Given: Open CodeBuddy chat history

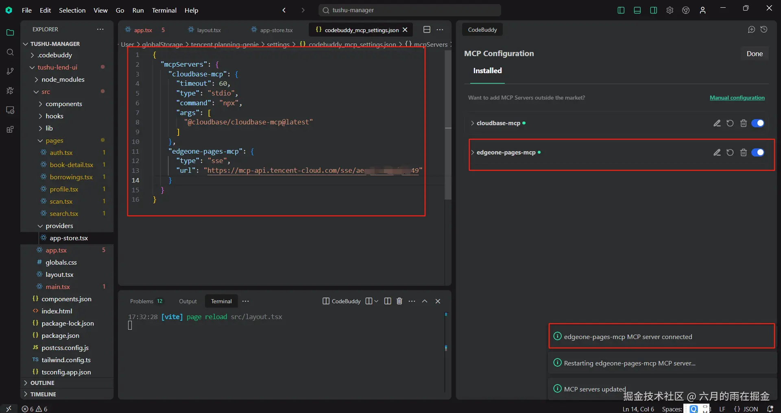Looking at the screenshot, I should coord(764,30).
